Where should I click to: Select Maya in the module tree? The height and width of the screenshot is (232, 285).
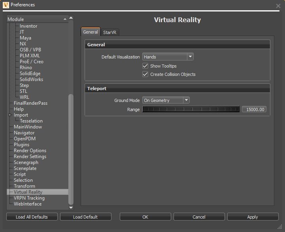(x=25, y=38)
